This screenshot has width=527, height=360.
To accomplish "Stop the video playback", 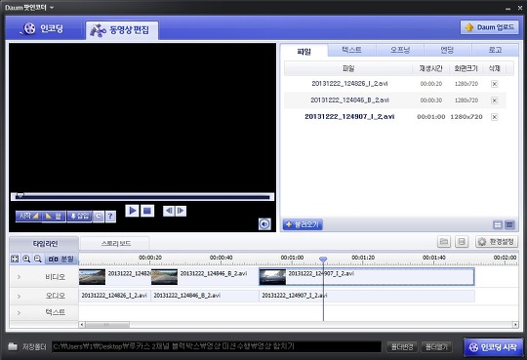I will click(x=147, y=211).
